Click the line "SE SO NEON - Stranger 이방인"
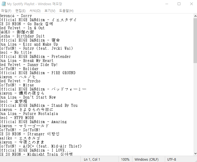This screenshot has width=197, height=162. (30, 134)
